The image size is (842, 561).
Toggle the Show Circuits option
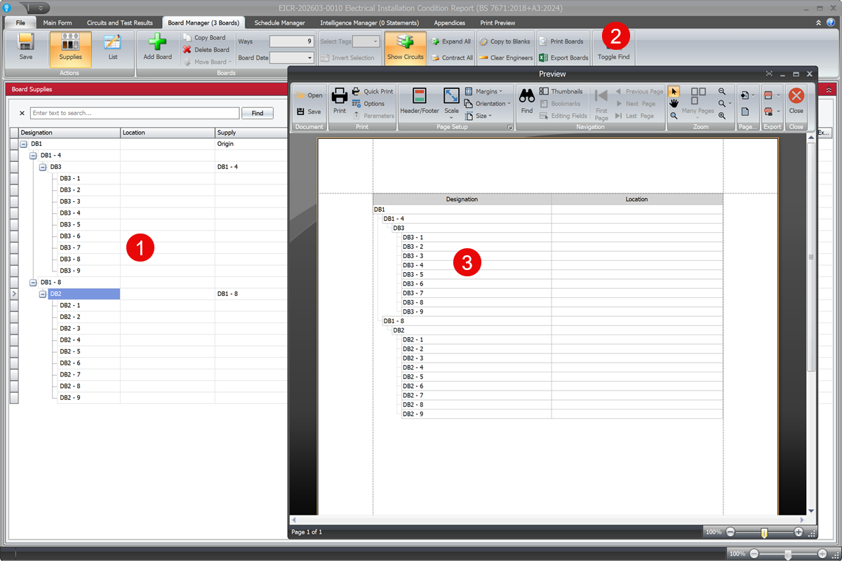405,47
